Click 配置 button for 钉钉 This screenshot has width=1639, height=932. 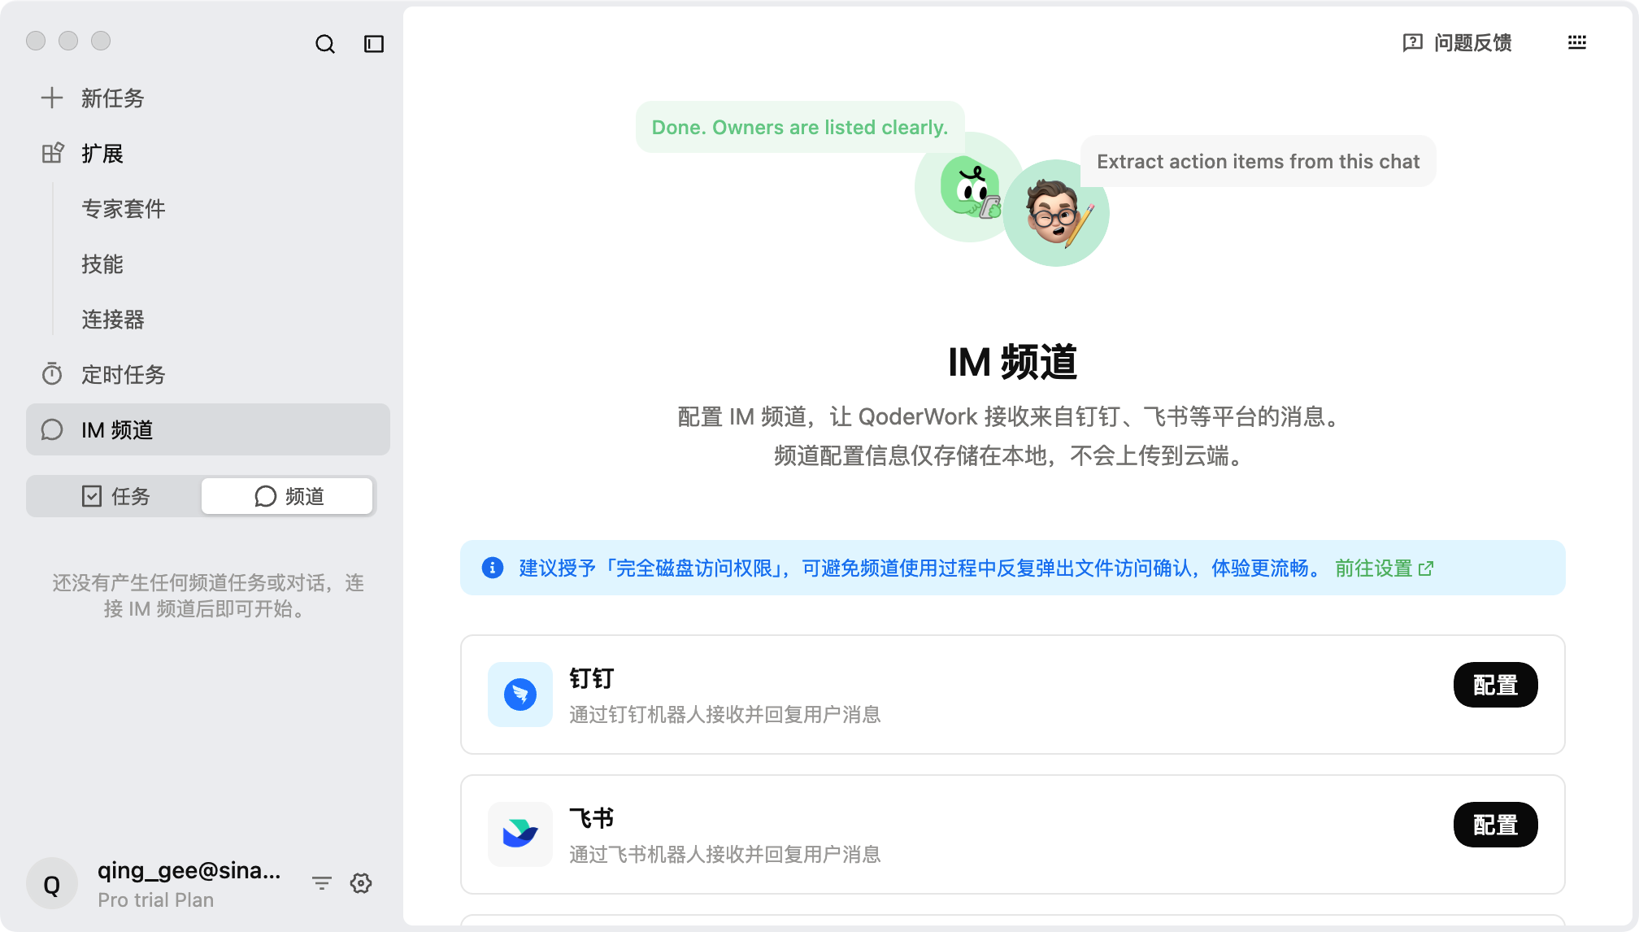tap(1495, 685)
